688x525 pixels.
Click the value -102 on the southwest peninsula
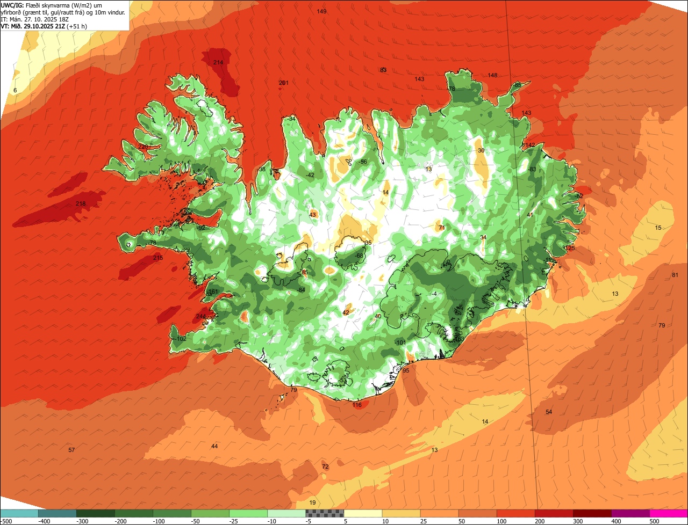click(181, 339)
